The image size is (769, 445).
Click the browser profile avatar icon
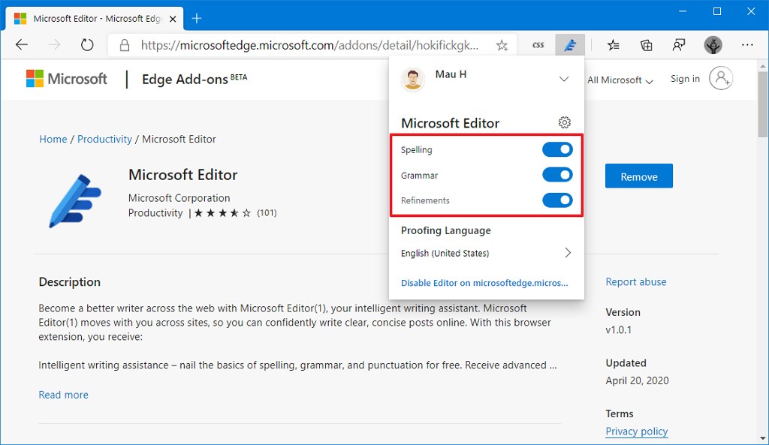coord(713,45)
